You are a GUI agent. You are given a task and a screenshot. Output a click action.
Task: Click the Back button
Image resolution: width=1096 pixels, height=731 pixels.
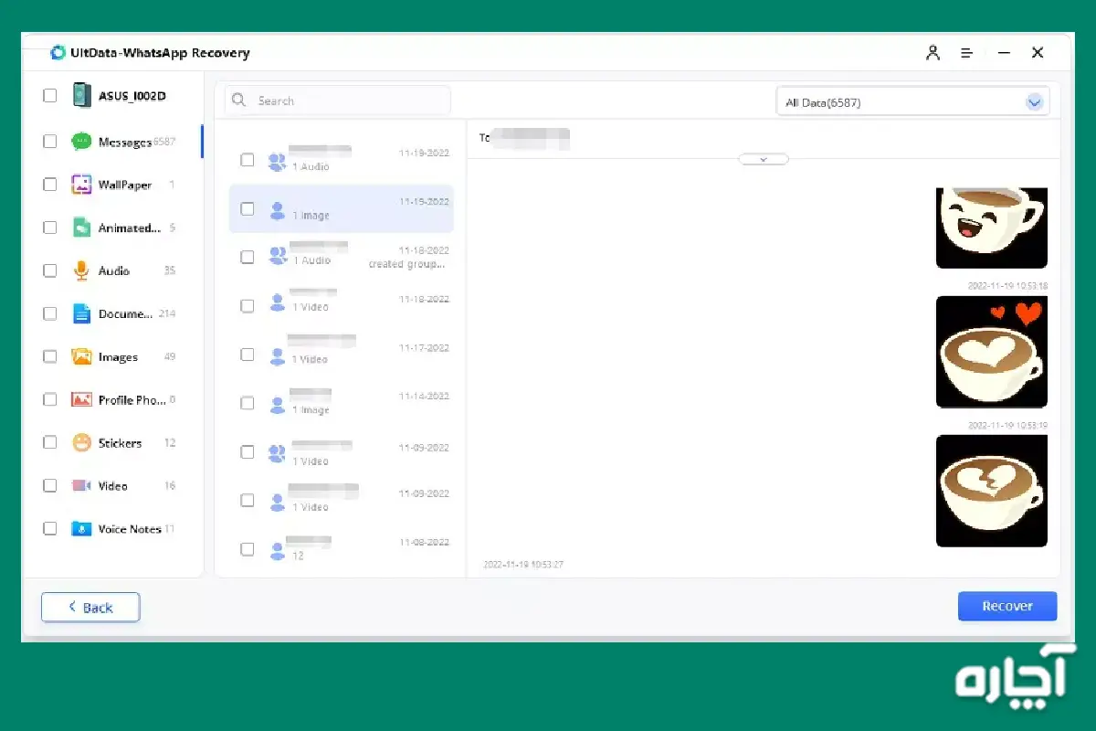coord(90,608)
